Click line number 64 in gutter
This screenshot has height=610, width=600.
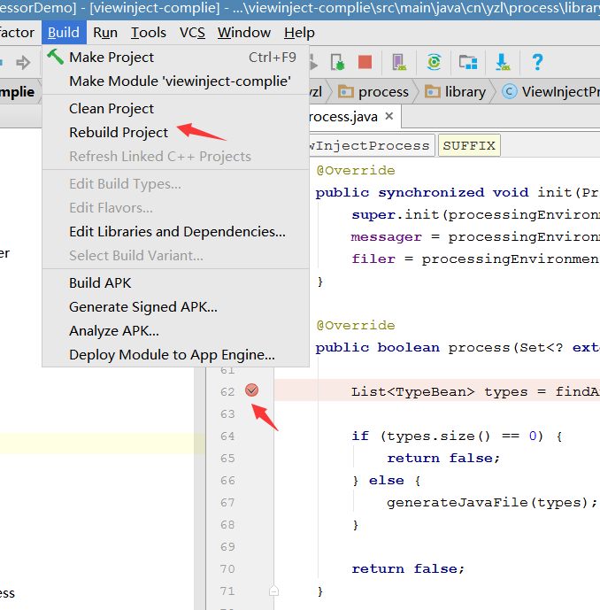(x=227, y=436)
